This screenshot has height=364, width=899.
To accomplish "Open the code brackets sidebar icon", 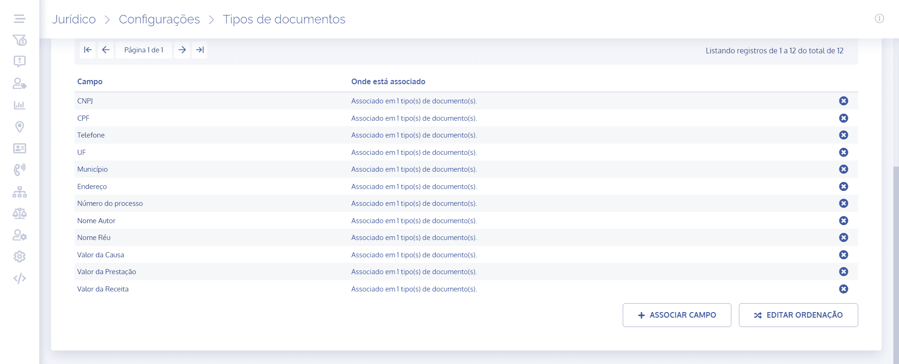I will (20, 278).
